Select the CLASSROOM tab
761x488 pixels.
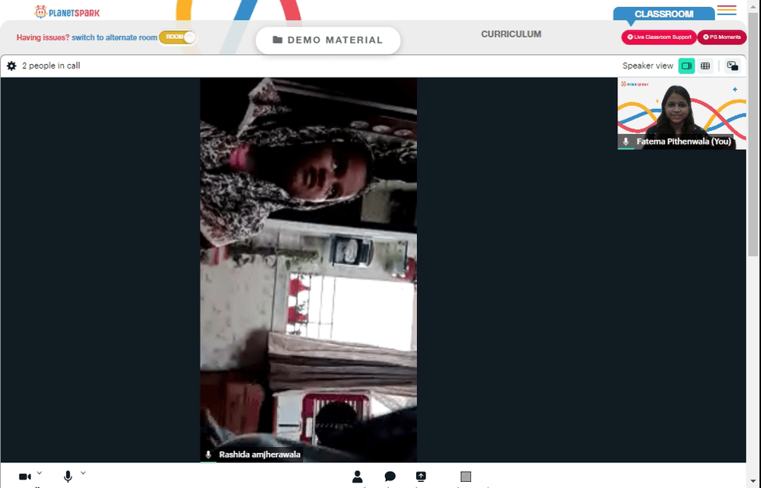(664, 14)
